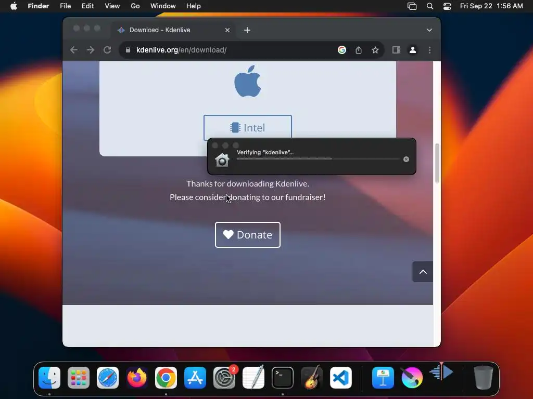Click the date and time in menu bar
The image size is (533, 399).
click(x=491, y=6)
